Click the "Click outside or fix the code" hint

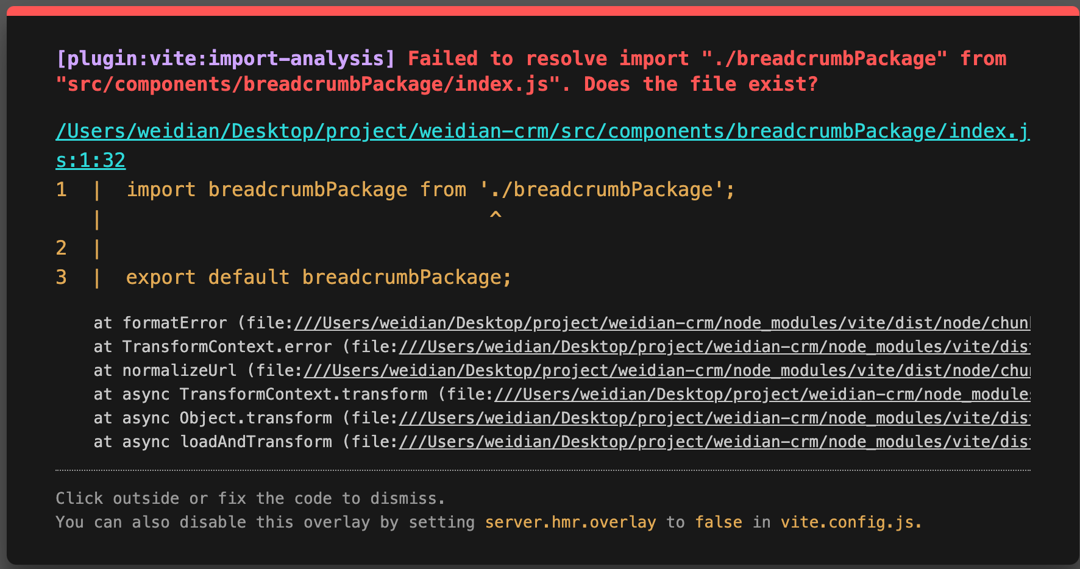coord(250,499)
